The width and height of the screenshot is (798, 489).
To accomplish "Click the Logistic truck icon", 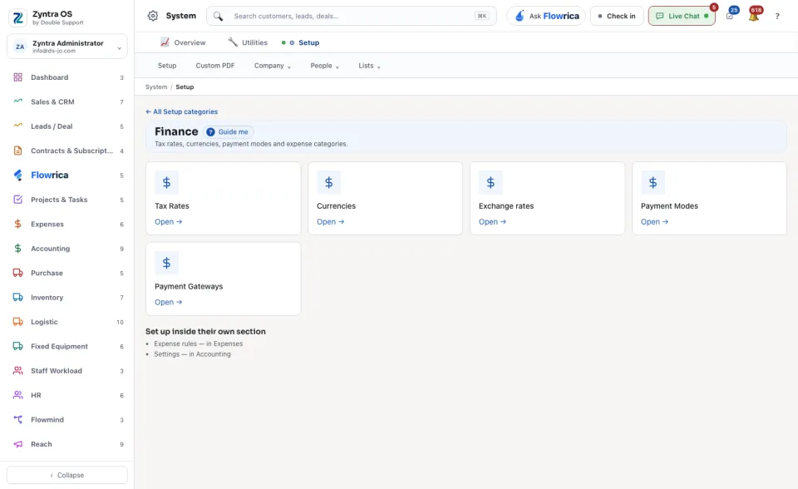I will pyautogui.click(x=17, y=321).
